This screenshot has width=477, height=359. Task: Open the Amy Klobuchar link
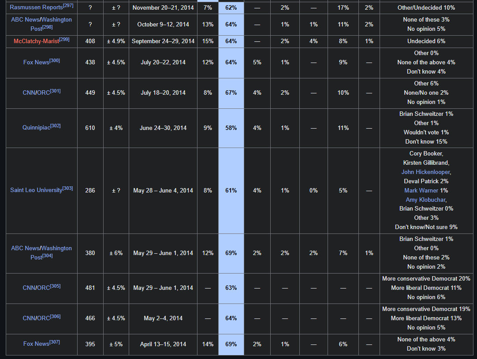click(425, 200)
